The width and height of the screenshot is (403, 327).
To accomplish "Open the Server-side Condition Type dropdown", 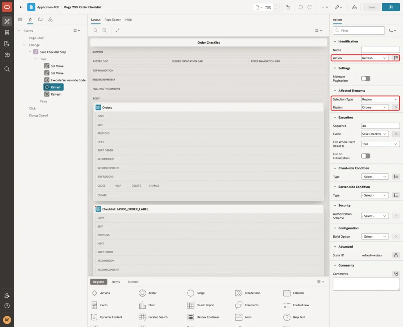I will click(375, 195).
